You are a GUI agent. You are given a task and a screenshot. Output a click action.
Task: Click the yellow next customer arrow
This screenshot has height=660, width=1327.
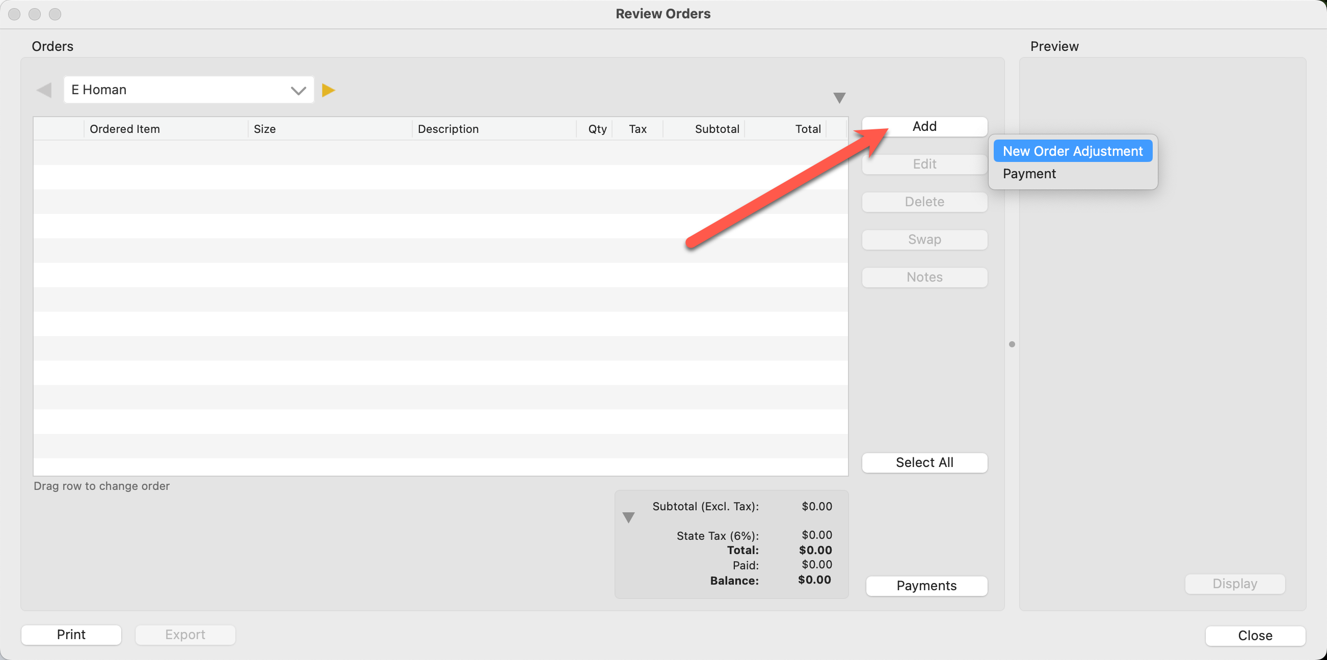(x=328, y=90)
